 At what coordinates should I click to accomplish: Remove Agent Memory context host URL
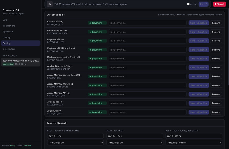[x=216, y=76]
